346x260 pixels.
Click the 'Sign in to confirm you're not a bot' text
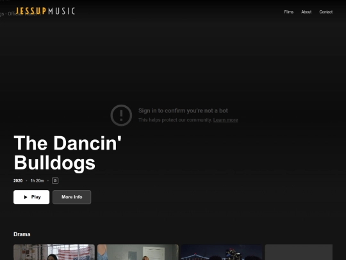click(183, 110)
